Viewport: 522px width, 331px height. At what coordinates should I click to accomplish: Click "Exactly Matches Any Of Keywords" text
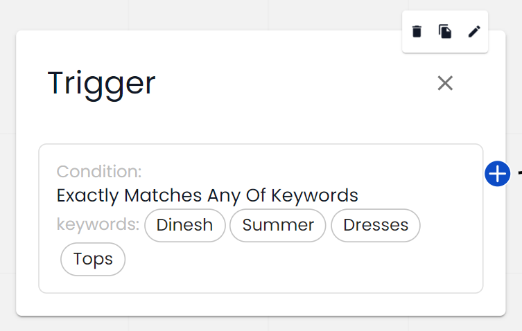207,195
